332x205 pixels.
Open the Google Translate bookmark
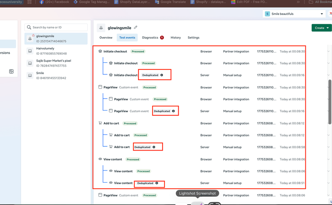tap(170, 2)
